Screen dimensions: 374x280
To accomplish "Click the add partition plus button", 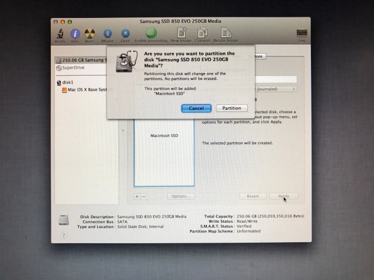I will [x=137, y=196].
